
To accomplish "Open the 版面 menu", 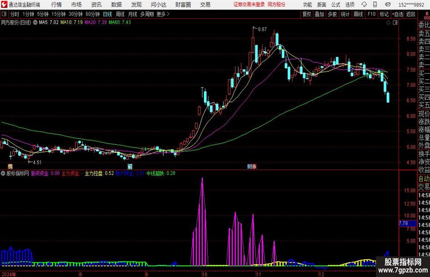I will [322, 5].
